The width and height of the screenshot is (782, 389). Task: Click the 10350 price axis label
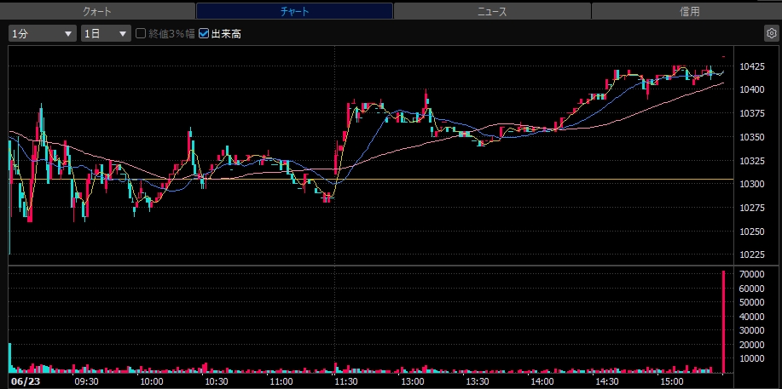tap(752, 137)
